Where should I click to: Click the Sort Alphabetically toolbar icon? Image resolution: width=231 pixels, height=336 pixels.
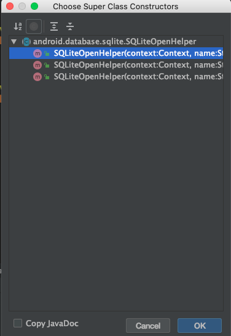tap(18, 26)
